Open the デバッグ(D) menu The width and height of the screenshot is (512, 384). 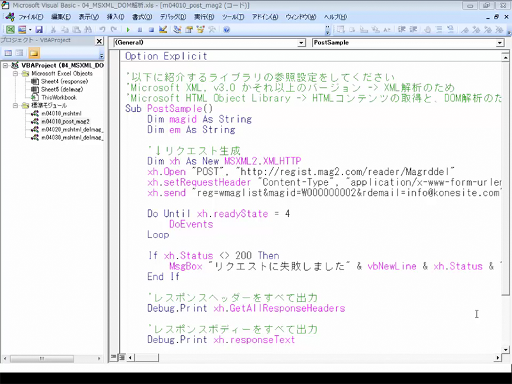click(173, 17)
